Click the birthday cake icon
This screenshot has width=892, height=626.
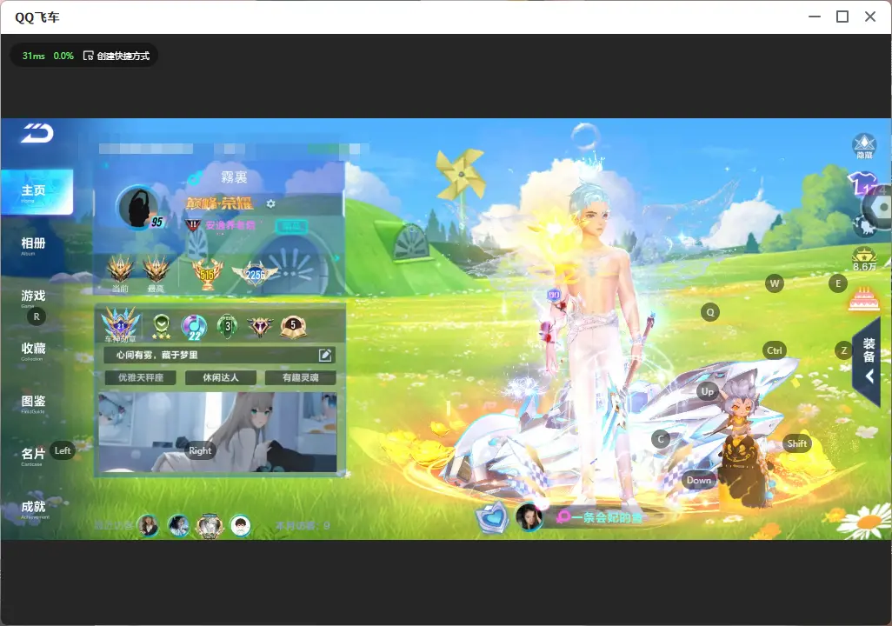point(864,299)
